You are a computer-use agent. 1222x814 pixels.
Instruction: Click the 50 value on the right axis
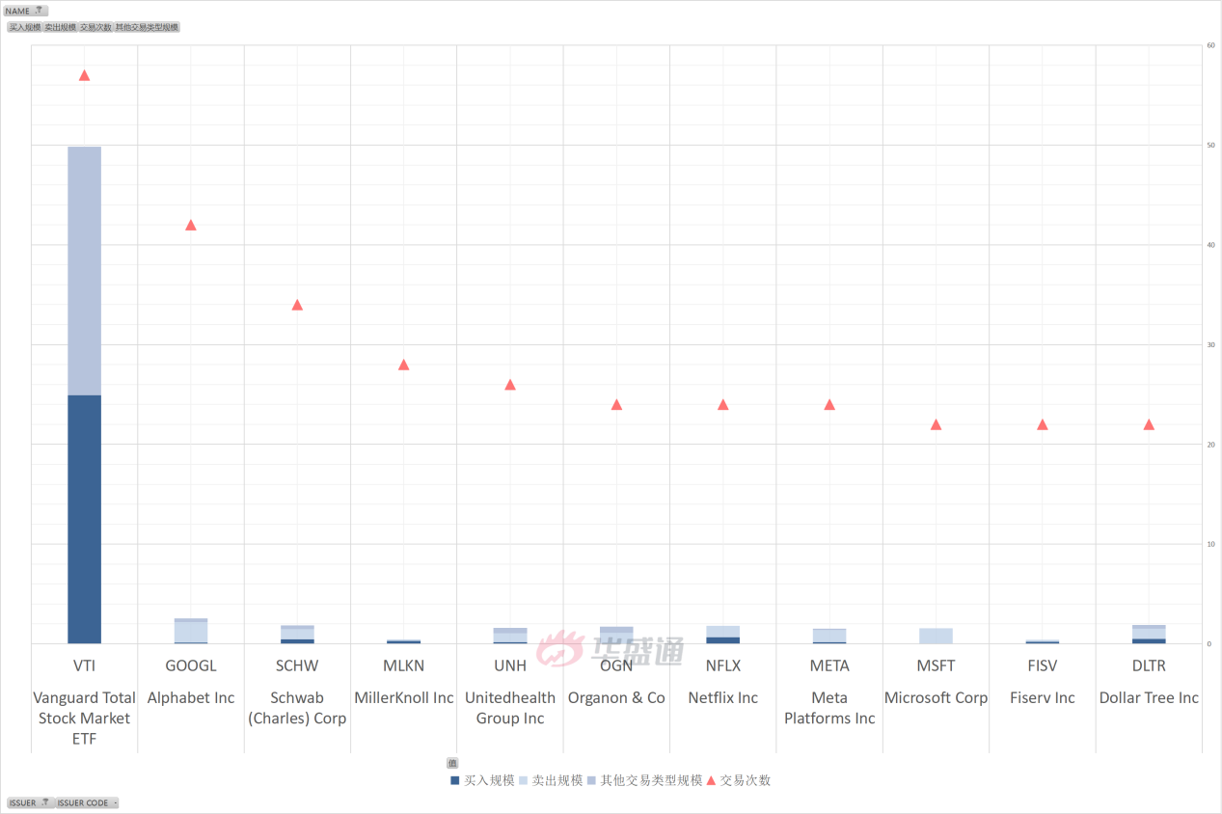tap(1209, 145)
